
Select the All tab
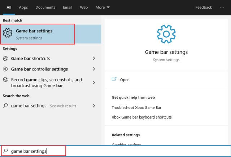point(9,7)
